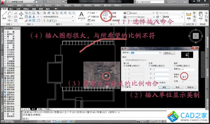Open the 文件(F) menu

(10, 6)
